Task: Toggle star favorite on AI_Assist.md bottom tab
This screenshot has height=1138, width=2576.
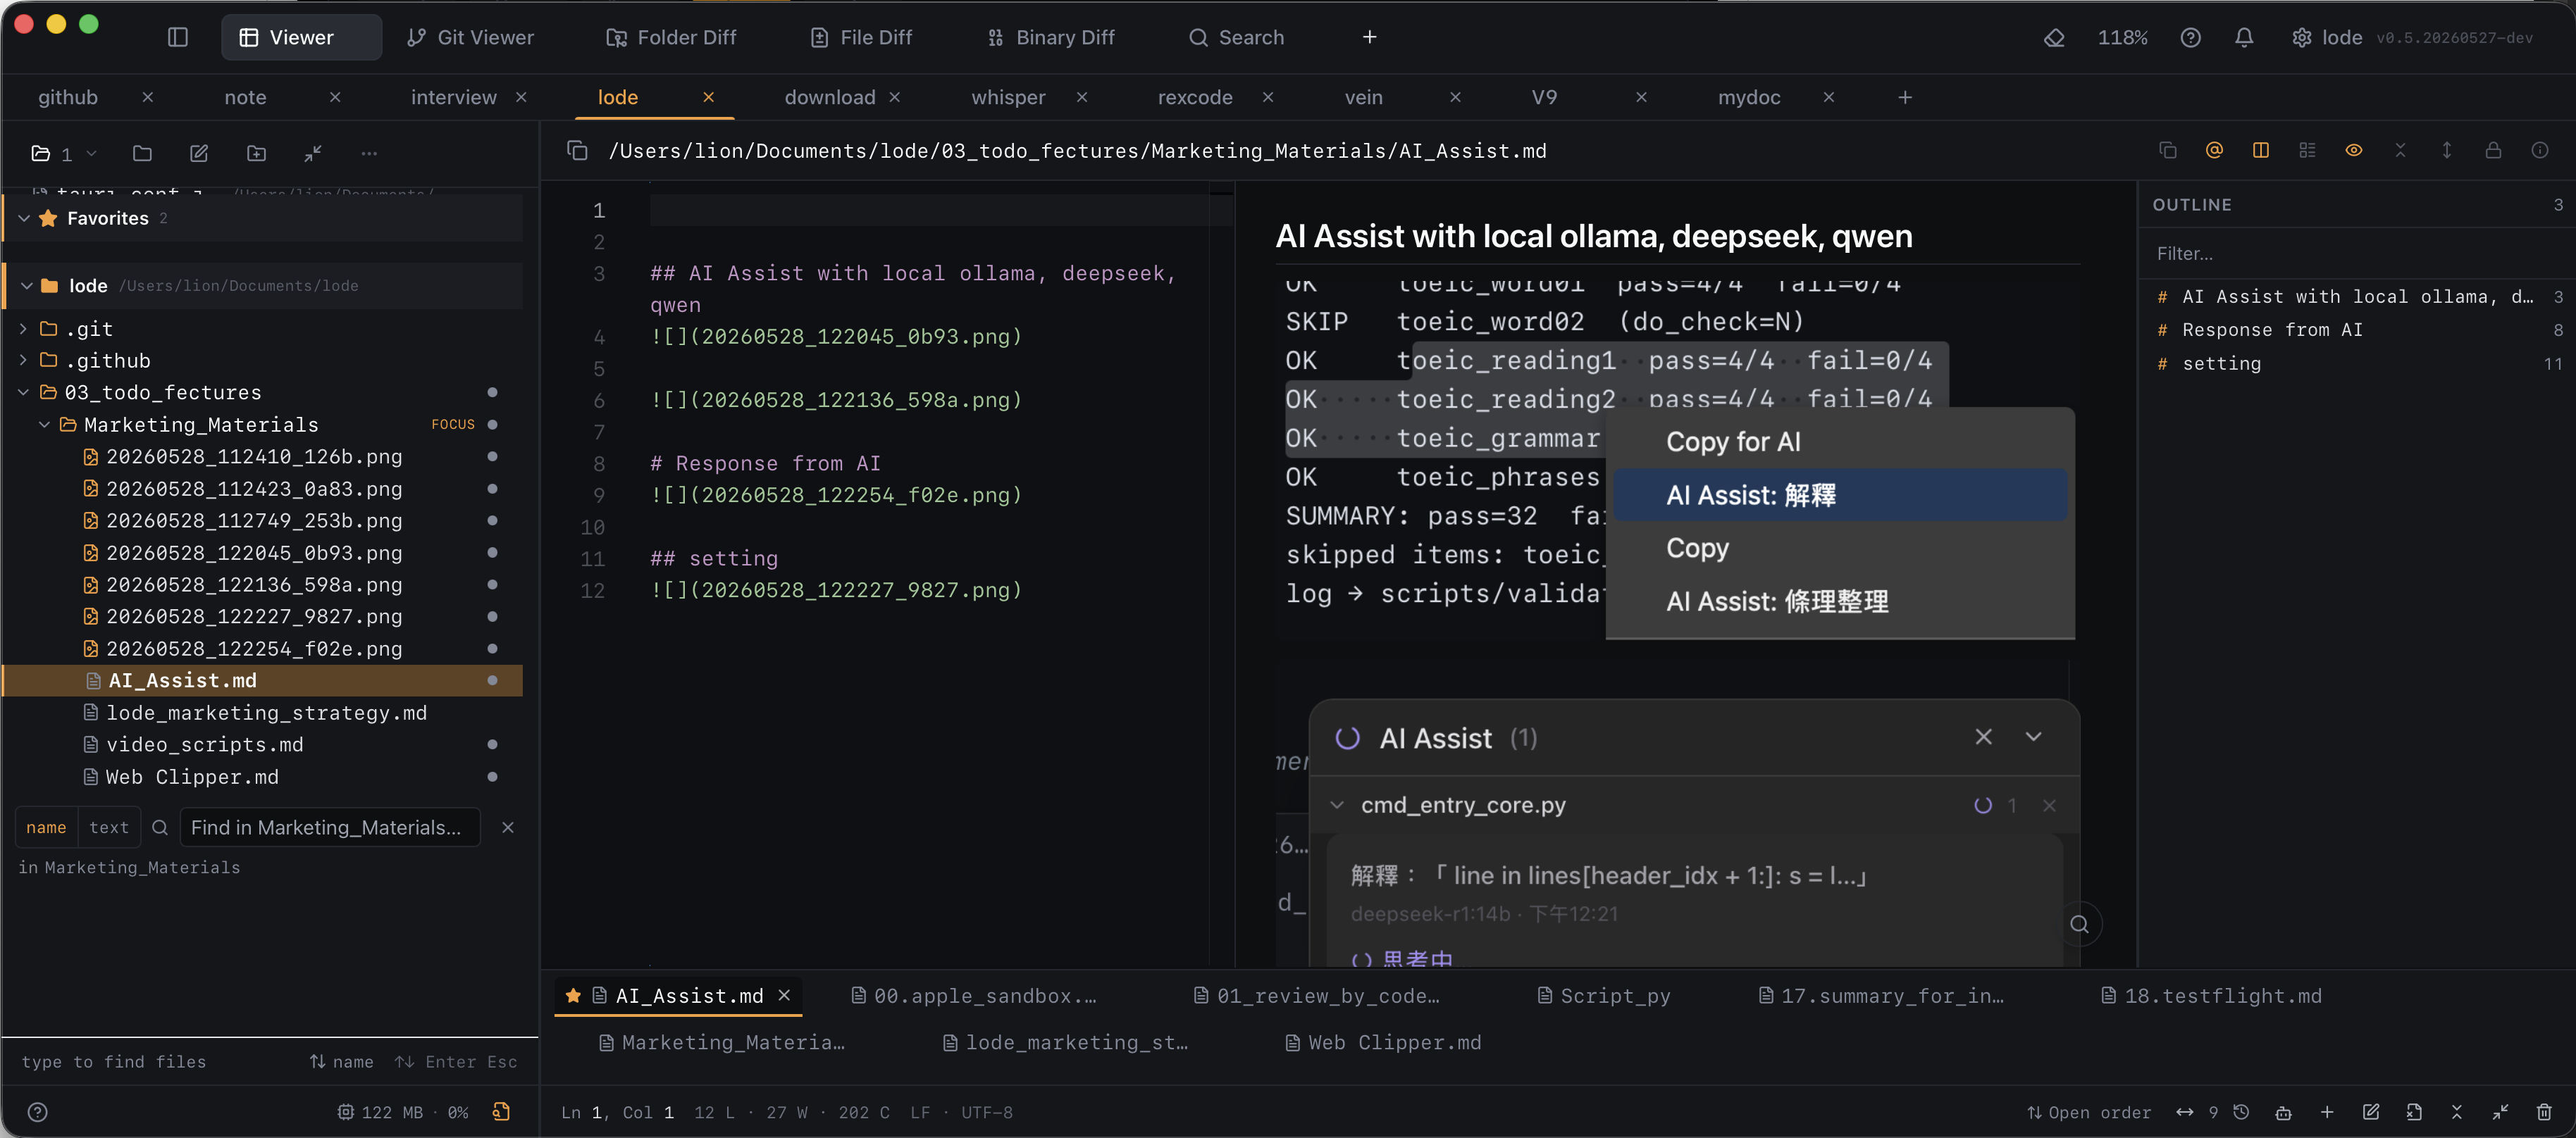Action: click(573, 995)
